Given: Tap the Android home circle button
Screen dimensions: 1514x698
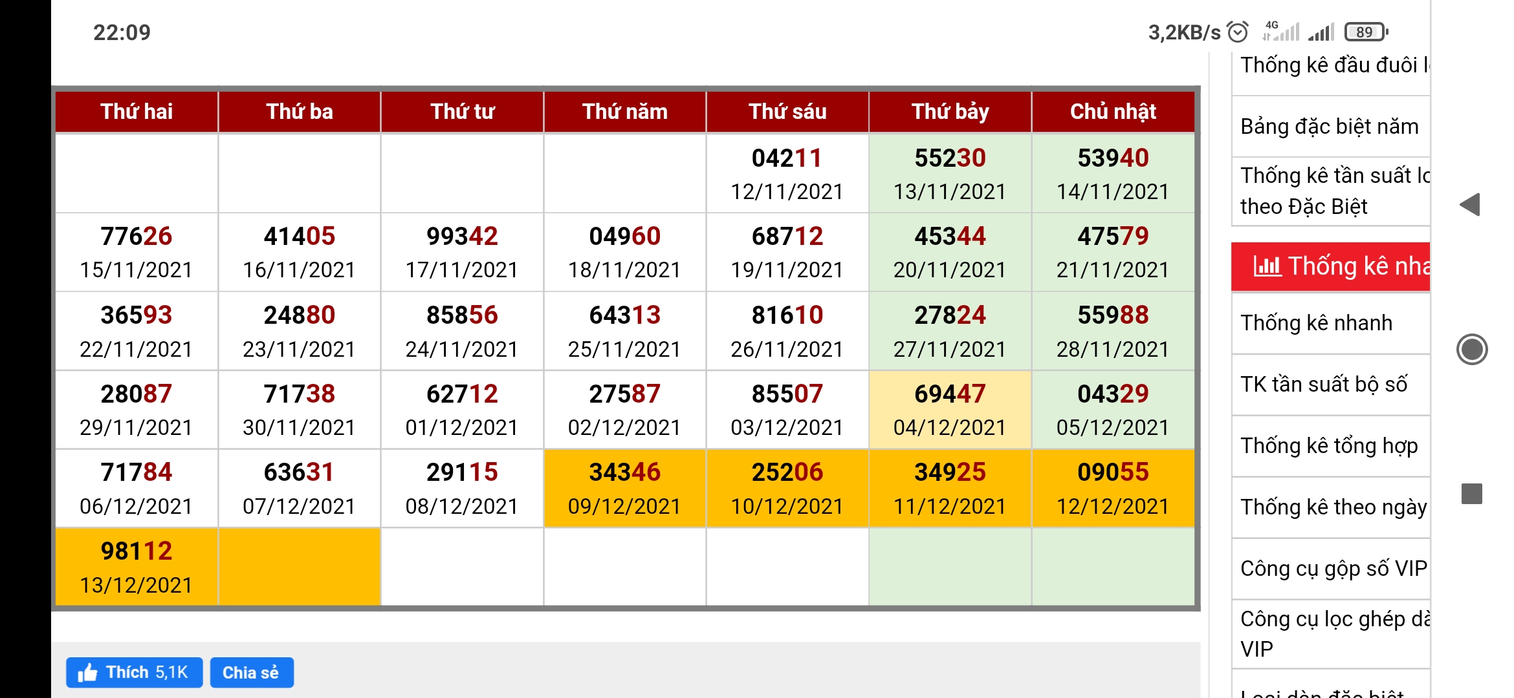Looking at the screenshot, I should [1472, 350].
